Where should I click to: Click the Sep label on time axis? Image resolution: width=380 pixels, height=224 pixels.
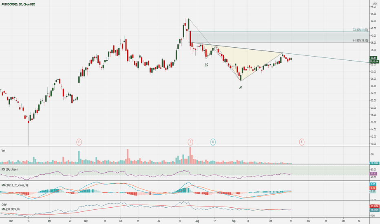click(x=234, y=221)
